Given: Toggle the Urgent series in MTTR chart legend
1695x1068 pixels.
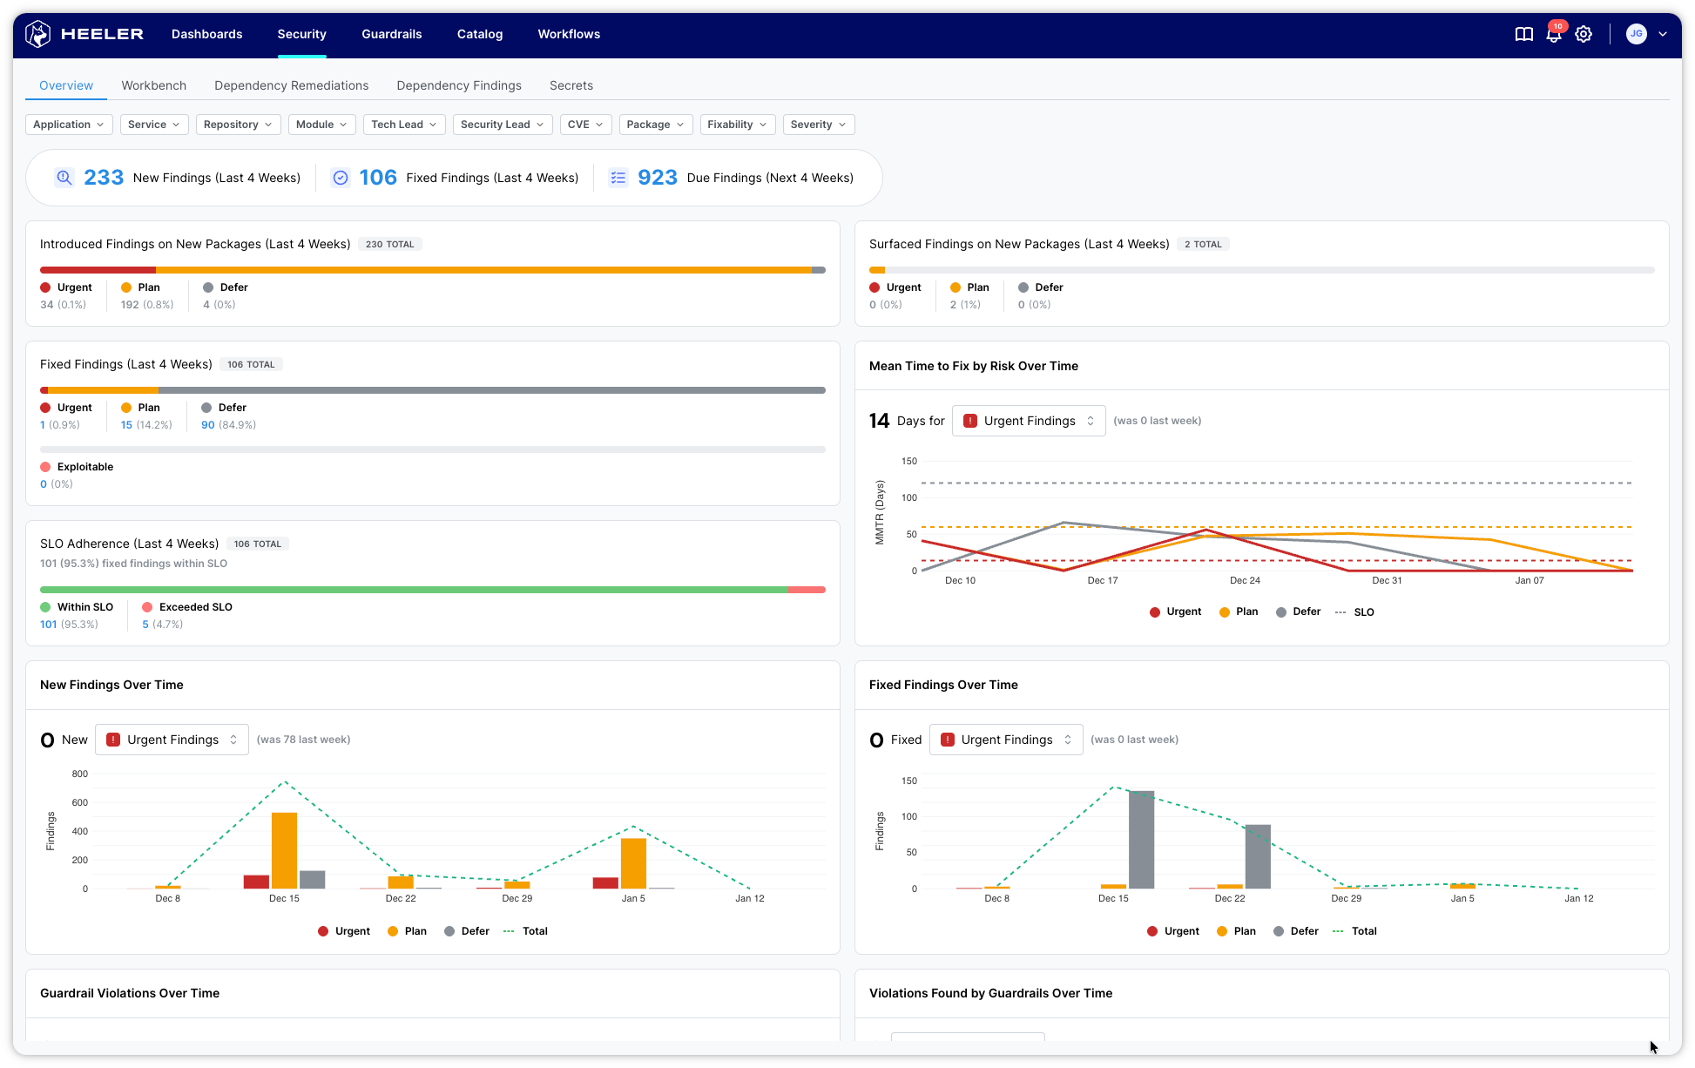Looking at the screenshot, I should pos(1175,612).
